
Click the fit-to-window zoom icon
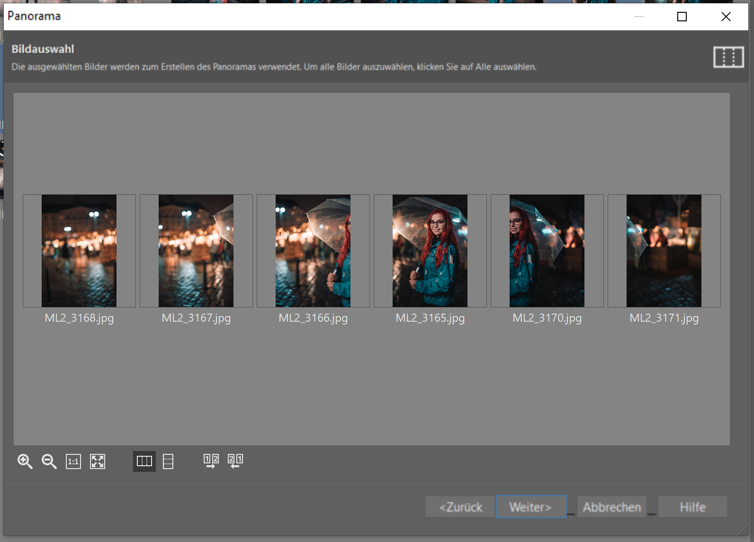click(98, 461)
